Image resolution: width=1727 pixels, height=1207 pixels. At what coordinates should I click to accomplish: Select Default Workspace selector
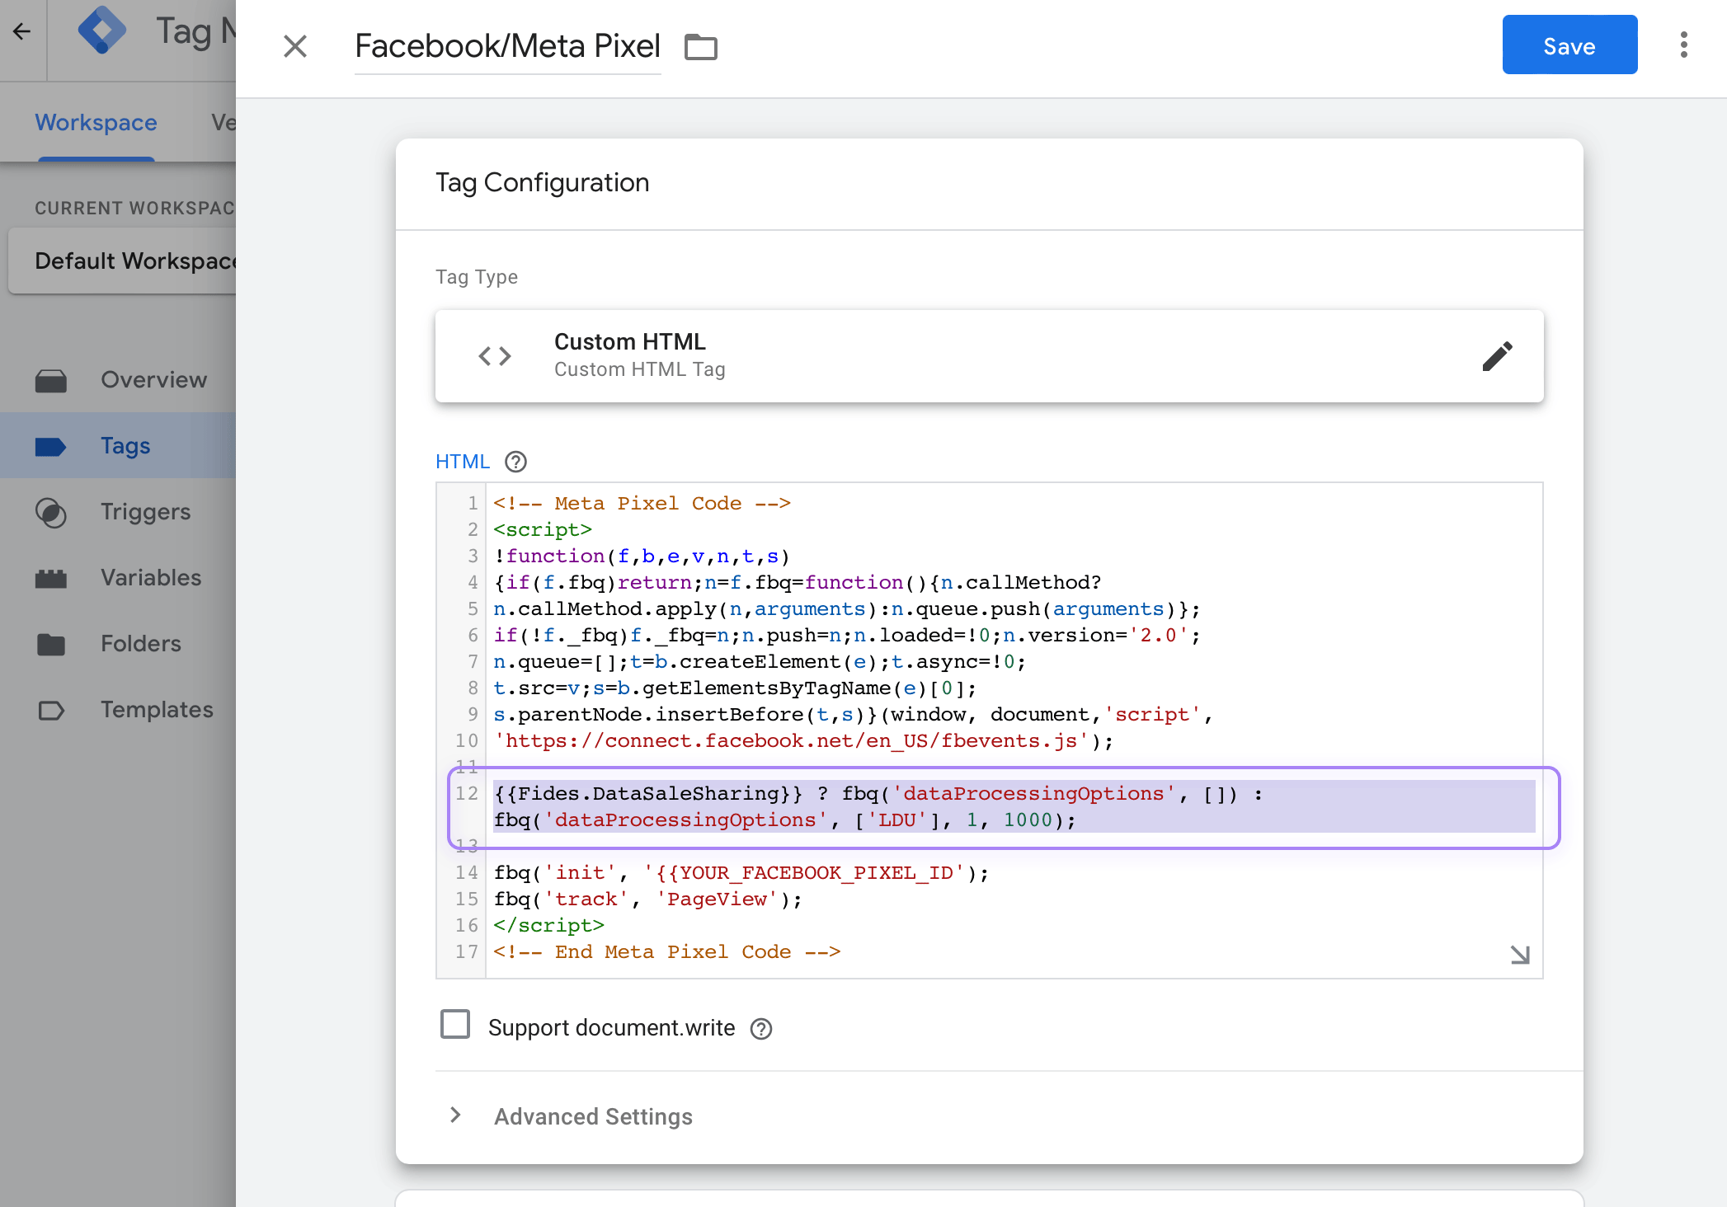click(122, 261)
